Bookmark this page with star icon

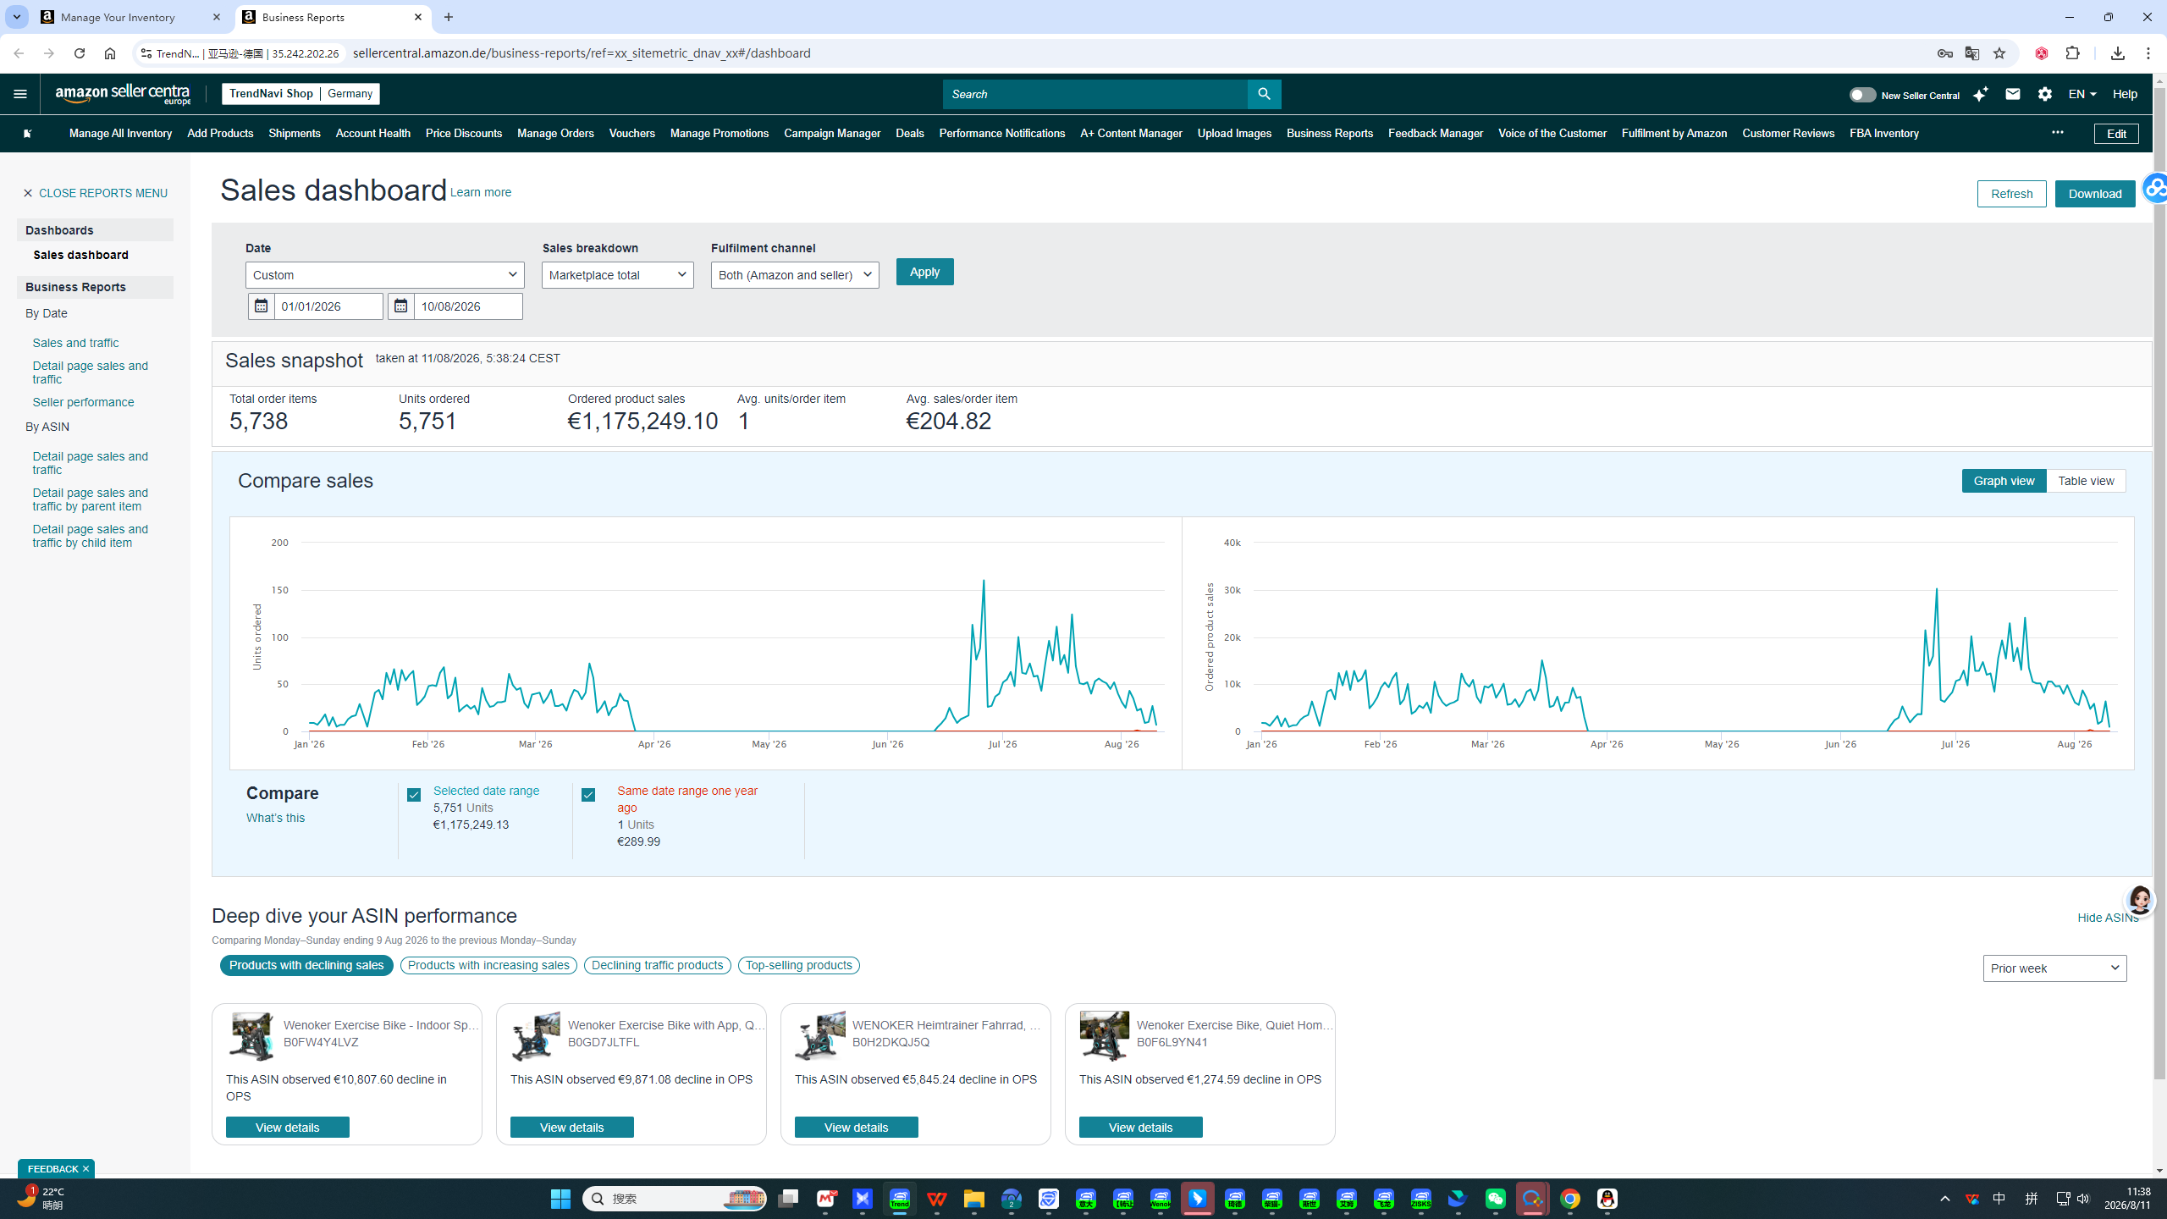click(1999, 53)
